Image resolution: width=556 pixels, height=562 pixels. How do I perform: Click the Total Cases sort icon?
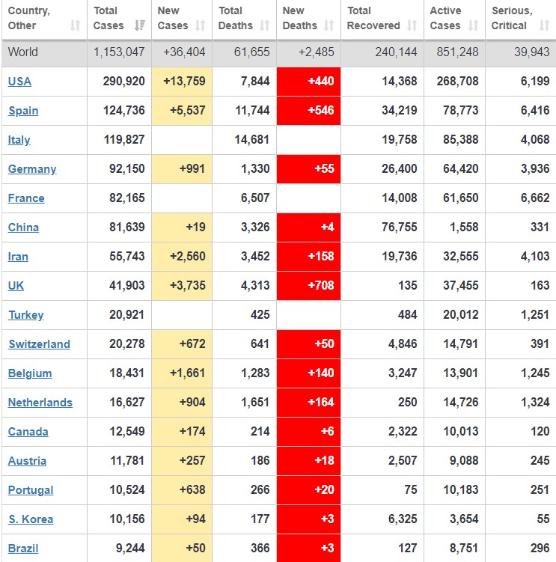click(x=139, y=25)
